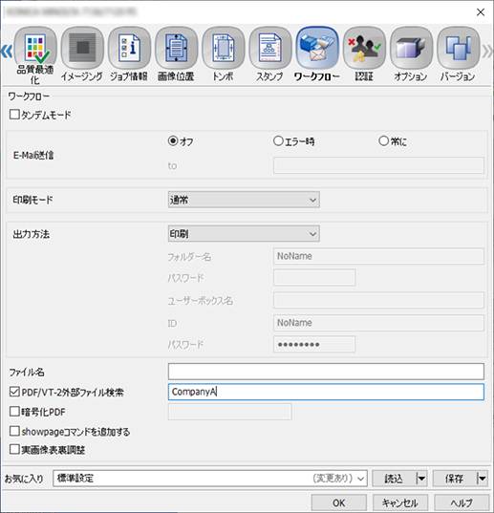
Task: Confirm with the OK button
Action: [339, 502]
